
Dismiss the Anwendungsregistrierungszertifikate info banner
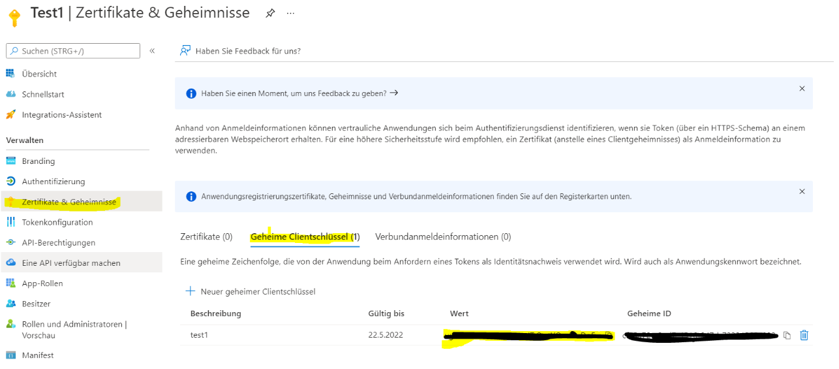click(802, 191)
